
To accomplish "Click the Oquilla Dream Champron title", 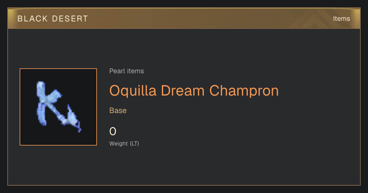I will 194,91.
